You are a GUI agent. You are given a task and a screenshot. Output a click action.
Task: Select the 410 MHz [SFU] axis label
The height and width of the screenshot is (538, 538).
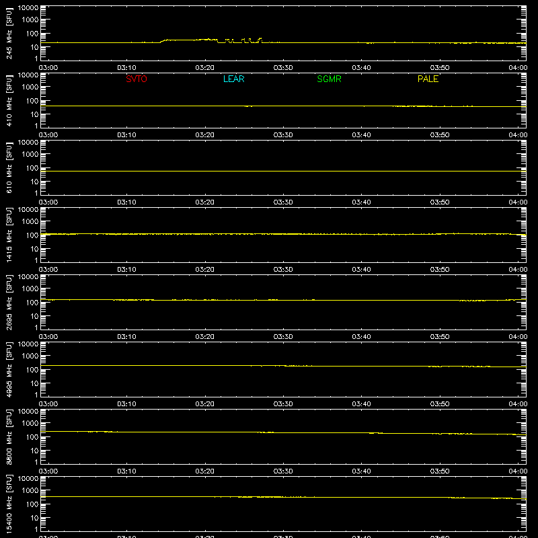pyautogui.click(x=9, y=100)
